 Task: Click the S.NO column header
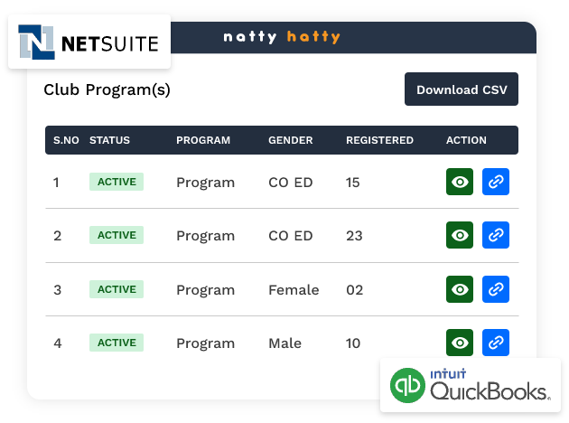coord(66,140)
